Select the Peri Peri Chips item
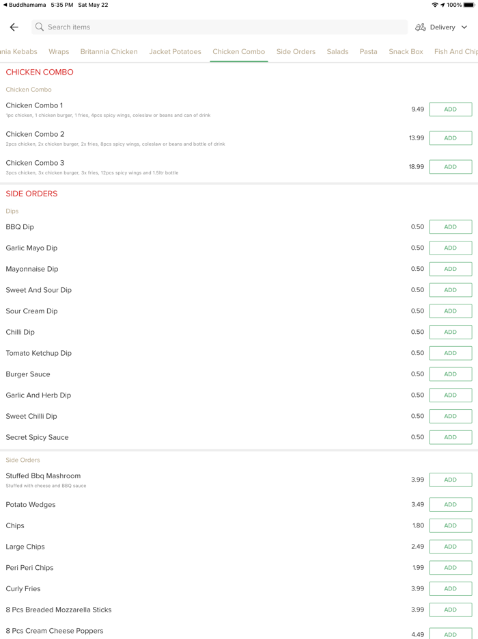Screen dimensions: 478x639 tap(29, 568)
